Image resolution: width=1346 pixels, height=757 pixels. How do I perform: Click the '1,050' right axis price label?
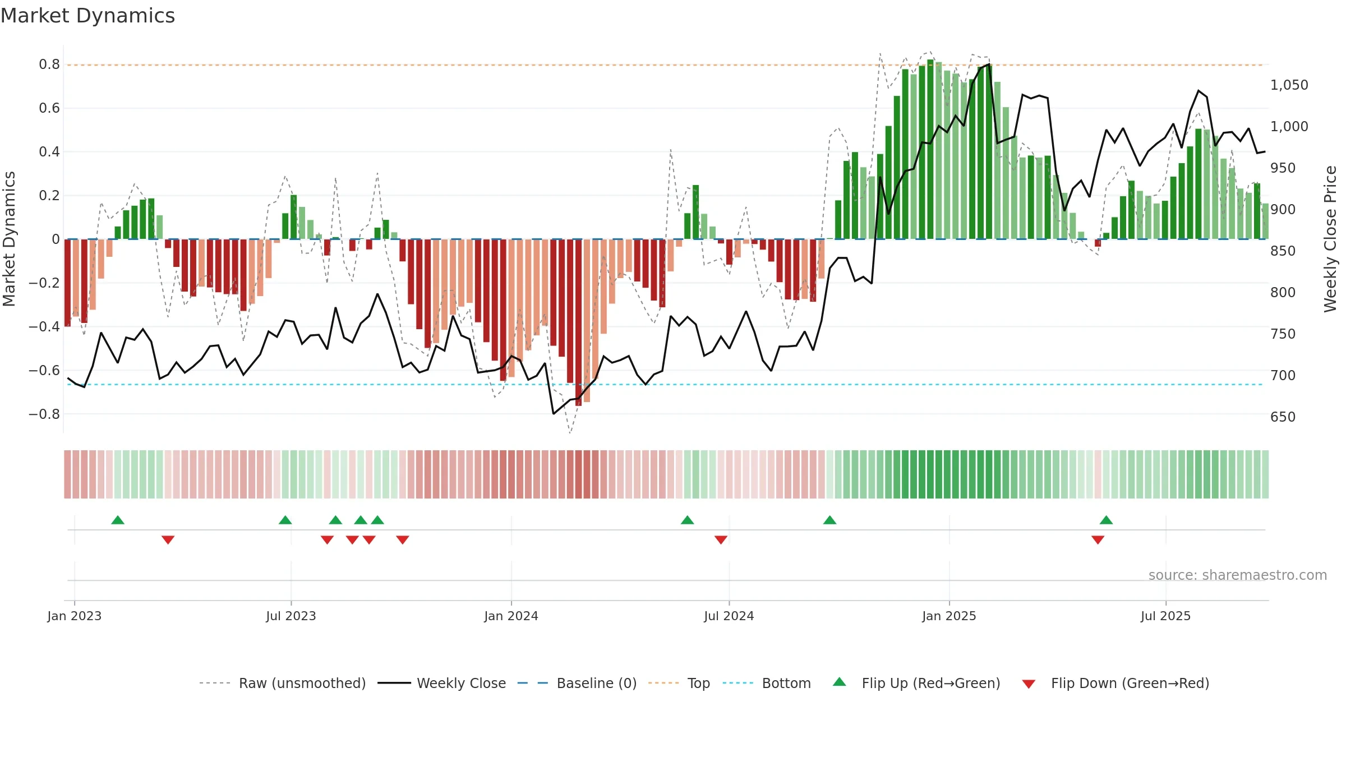(x=1289, y=85)
